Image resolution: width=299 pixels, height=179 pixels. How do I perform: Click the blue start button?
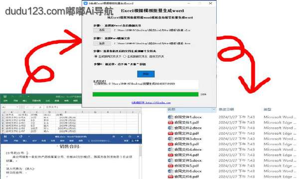[x=146, y=74]
